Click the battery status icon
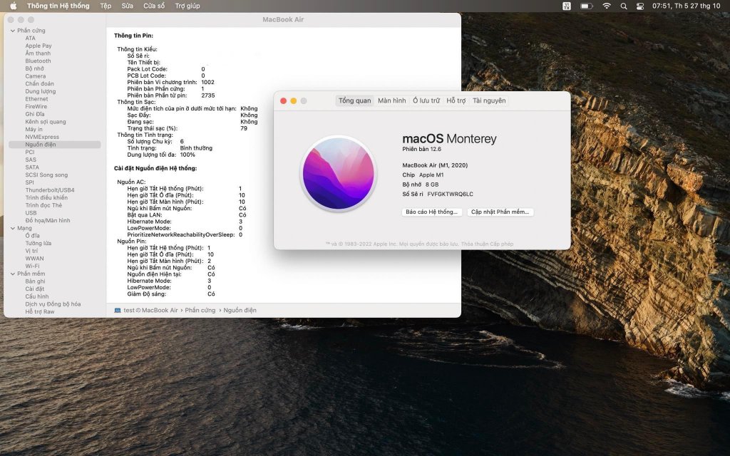 pos(586,6)
